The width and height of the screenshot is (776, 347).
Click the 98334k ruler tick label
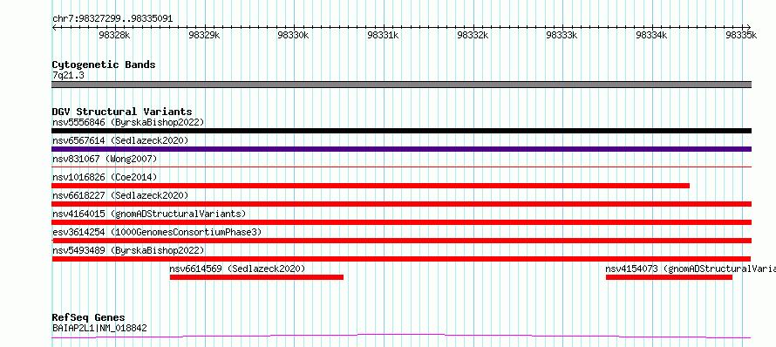coord(652,35)
